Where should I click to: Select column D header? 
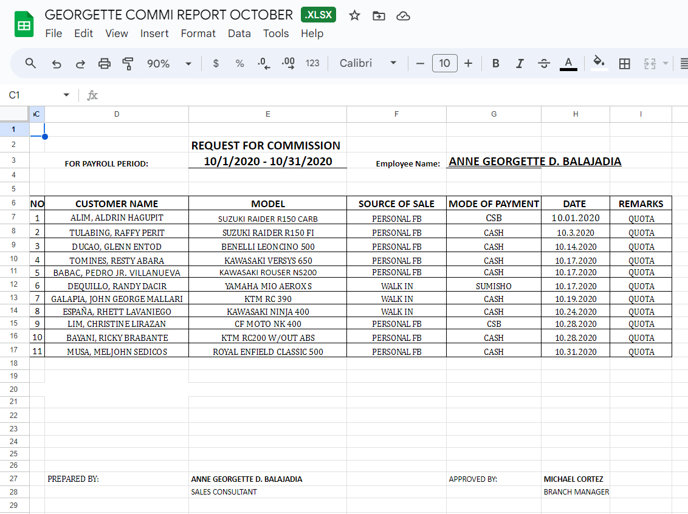(117, 114)
